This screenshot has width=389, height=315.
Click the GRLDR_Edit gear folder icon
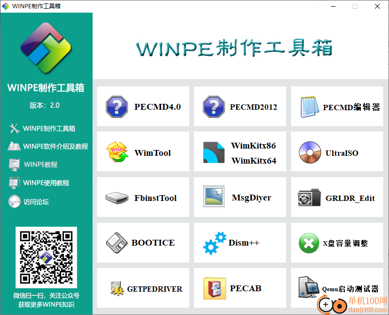point(309,198)
